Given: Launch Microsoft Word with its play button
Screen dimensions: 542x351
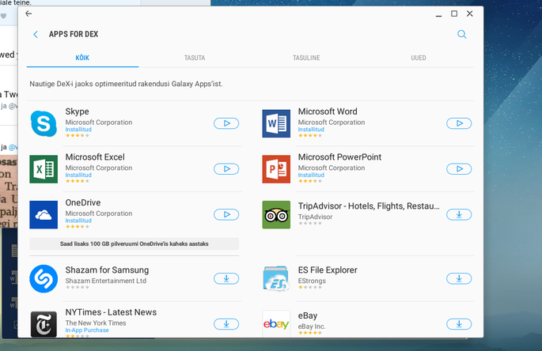Looking at the screenshot, I should pyautogui.click(x=459, y=123).
